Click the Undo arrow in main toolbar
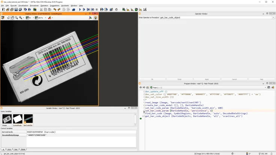This screenshot has height=155, width=276. 55,9
